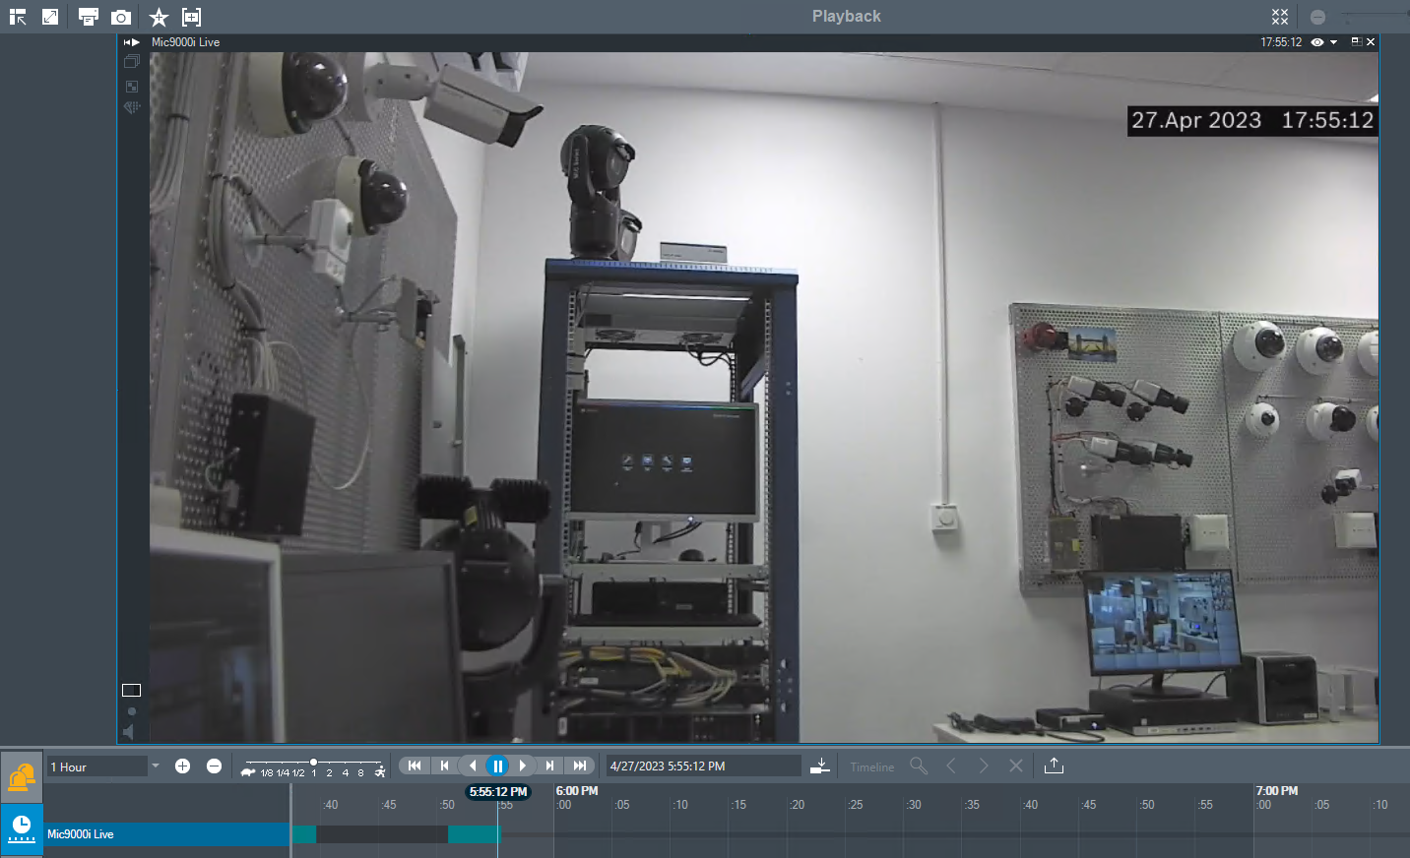
Task: Click the export video icon
Action: [1054, 766]
